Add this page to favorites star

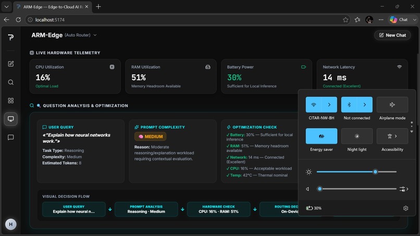[x=345, y=20]
